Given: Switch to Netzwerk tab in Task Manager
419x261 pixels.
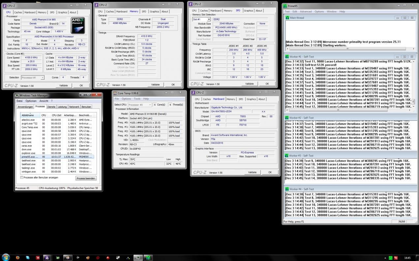Looking at the screenshot, I should point(74,107).
